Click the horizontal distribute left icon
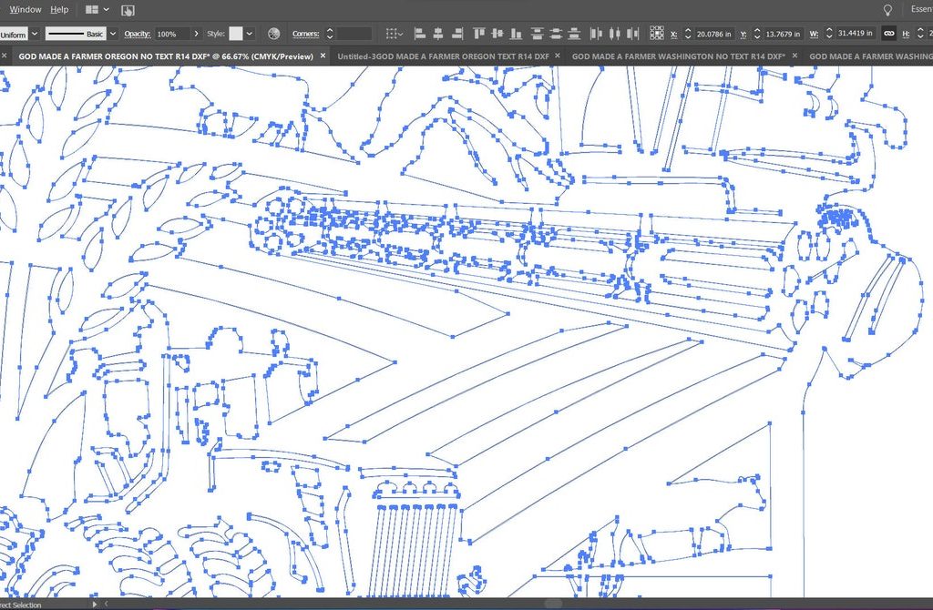 pos(595,34)
